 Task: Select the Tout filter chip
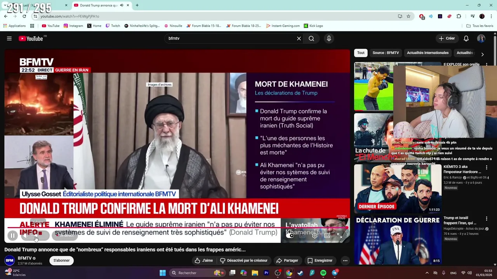[x=361, y=53]
